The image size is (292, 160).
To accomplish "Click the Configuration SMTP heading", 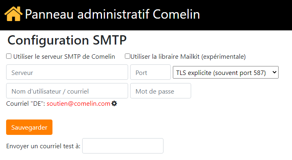I will pyautogui.click(x=67, y=40).
